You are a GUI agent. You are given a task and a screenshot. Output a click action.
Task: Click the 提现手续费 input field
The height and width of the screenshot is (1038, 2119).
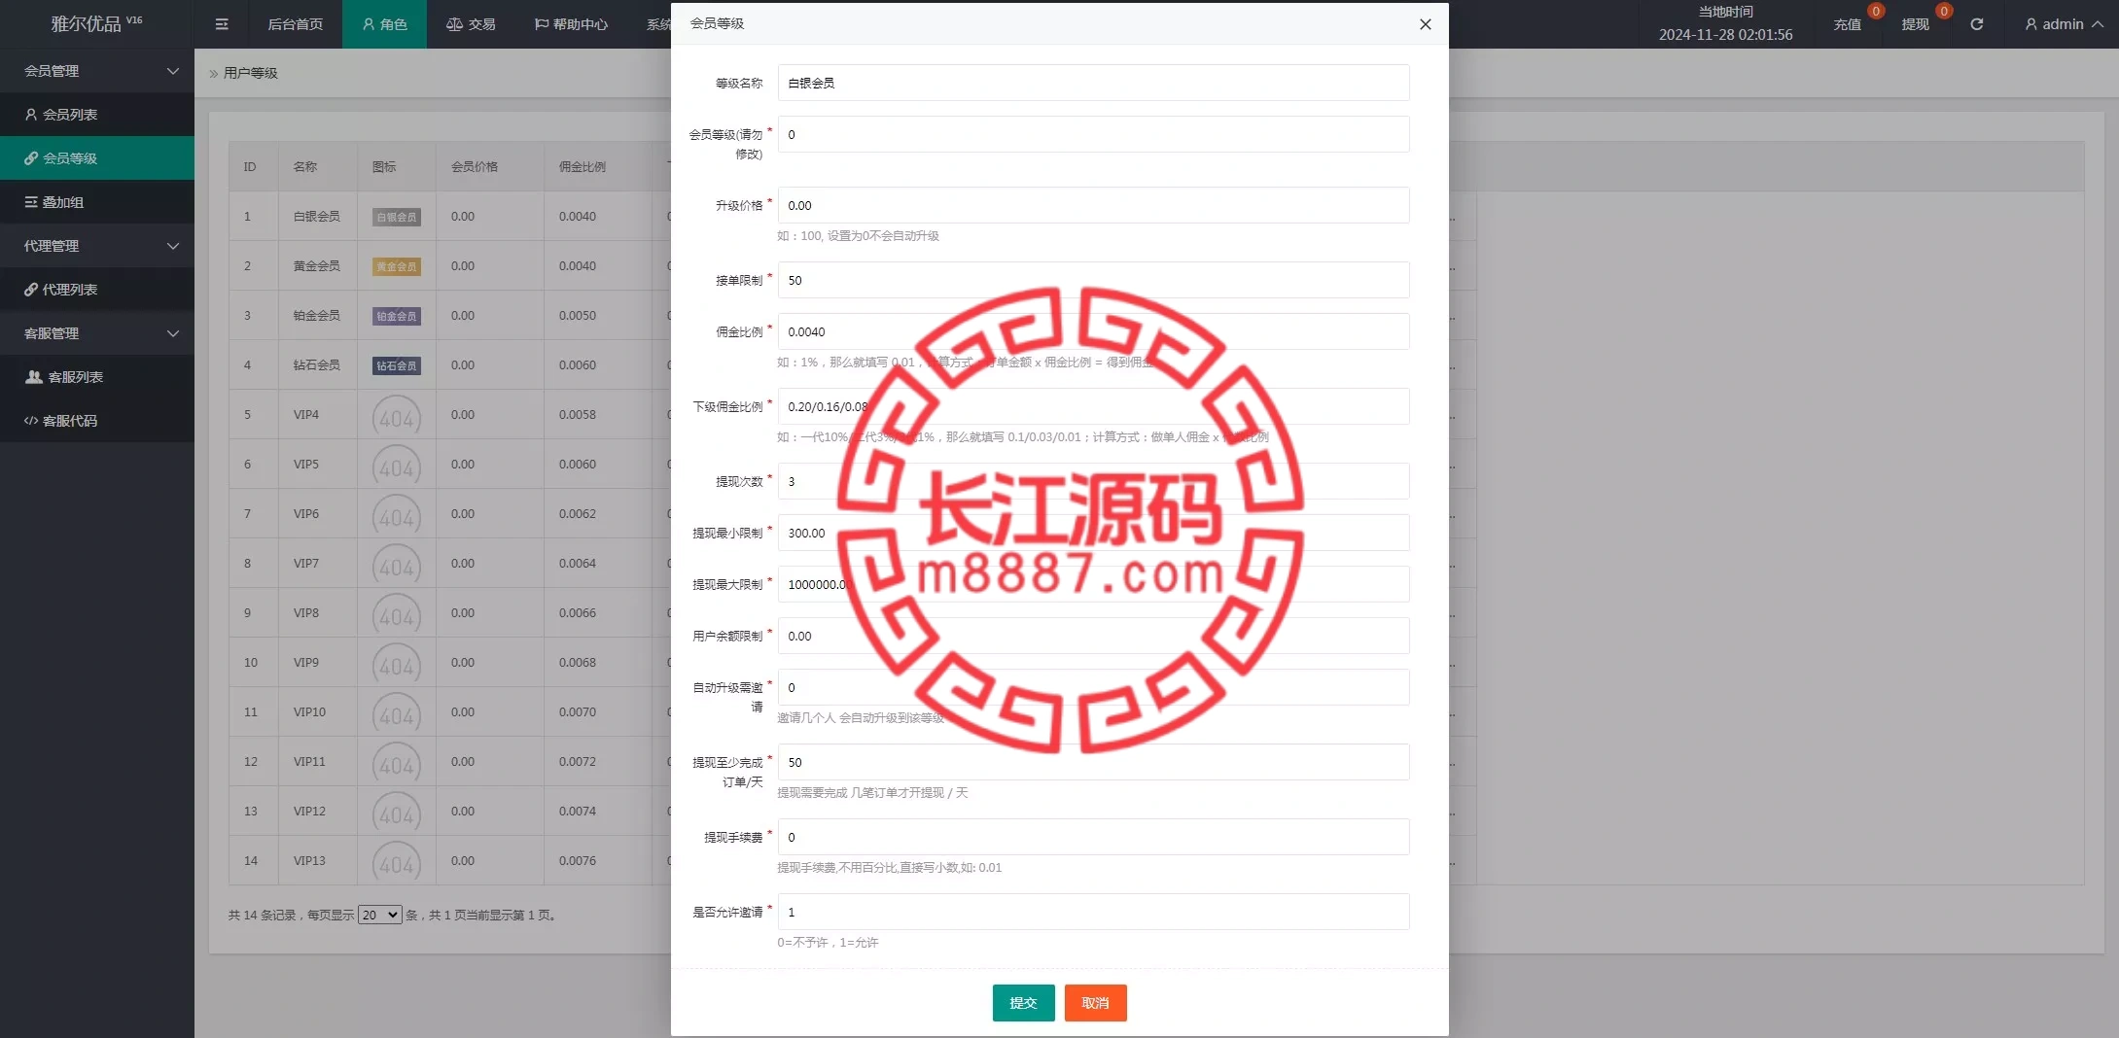[1093, 837]
